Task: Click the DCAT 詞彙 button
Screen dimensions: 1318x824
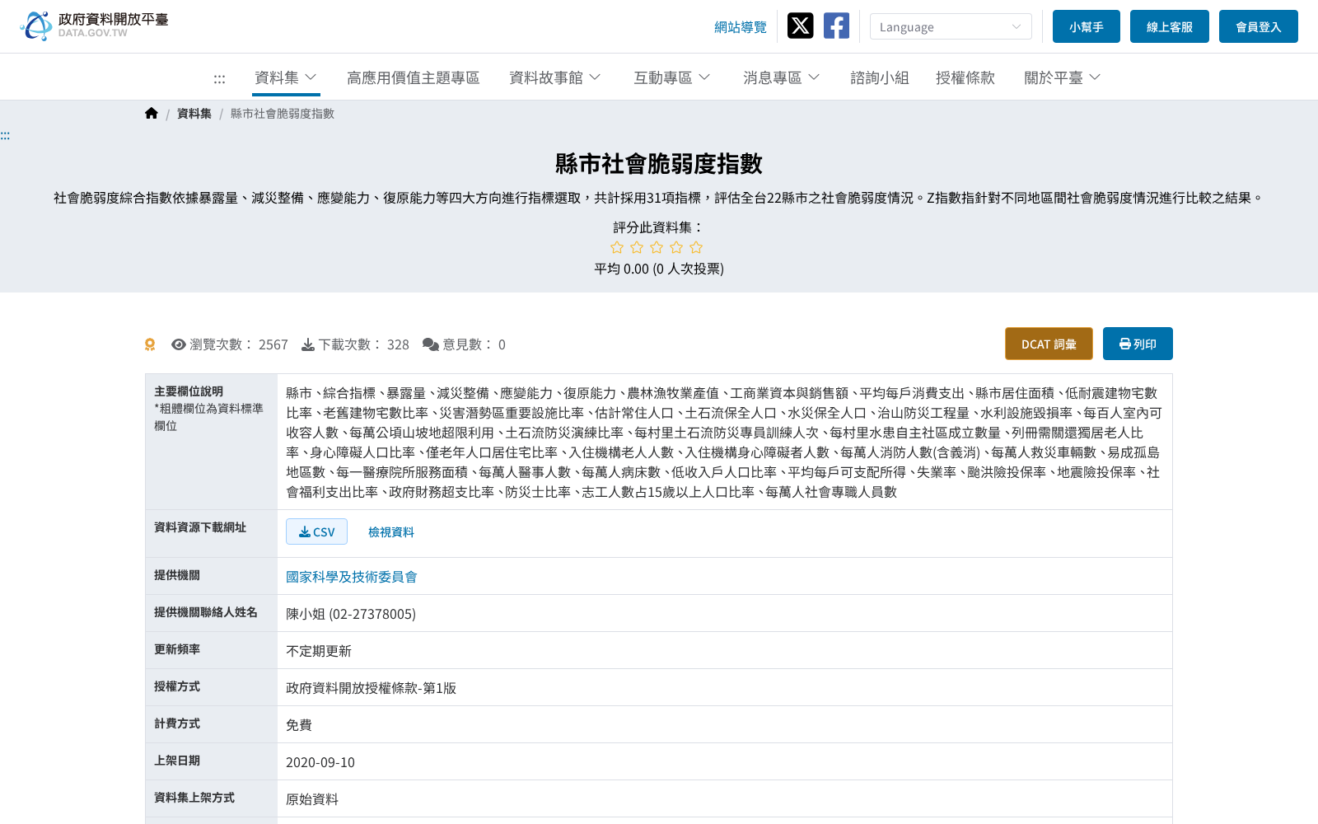Action: pyautogui.click(x=1049, y=344)
